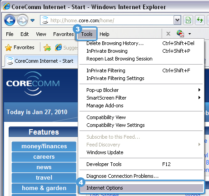Open the home & garden feature link
Viewport: 209px width, 196px height.
coord(44,188)
